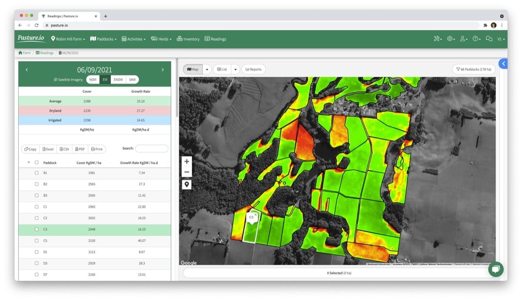Open the Paddocks menu dropdown

point(104,39)
